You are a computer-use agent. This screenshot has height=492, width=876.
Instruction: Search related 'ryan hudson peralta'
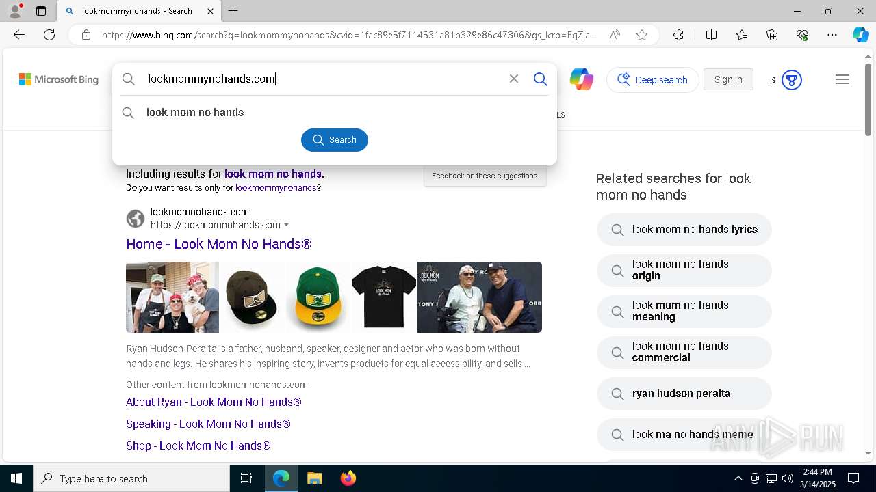pyautogui.click(x=684, y=394)
